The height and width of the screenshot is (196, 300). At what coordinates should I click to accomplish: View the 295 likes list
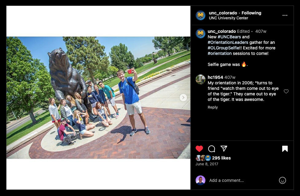[221, 158]
